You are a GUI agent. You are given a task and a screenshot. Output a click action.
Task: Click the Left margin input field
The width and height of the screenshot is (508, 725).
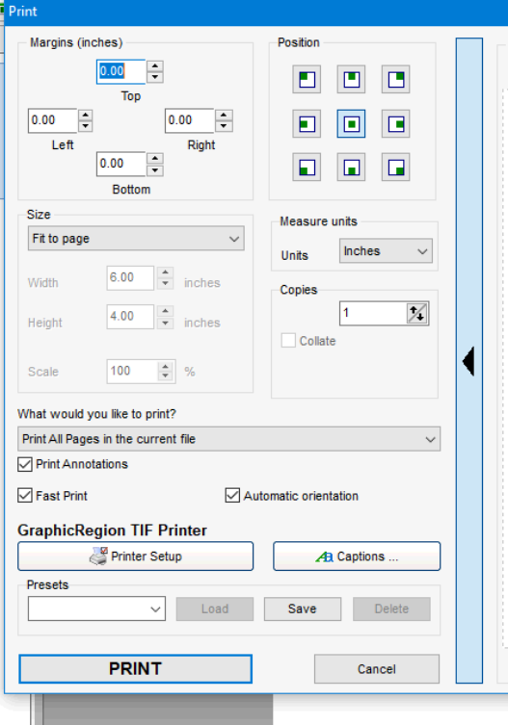point(52,120)
